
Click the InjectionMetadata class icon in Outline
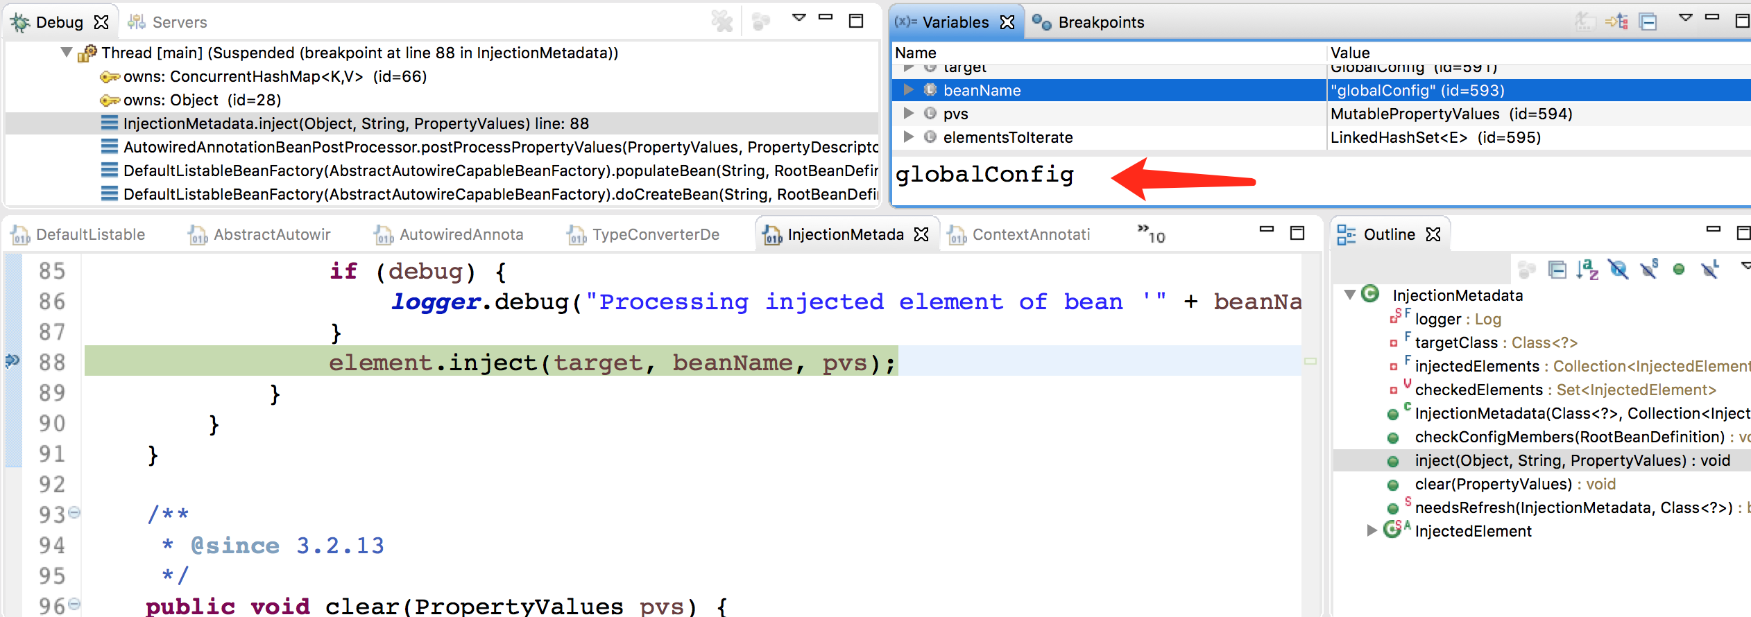[x=1370, y=294]
